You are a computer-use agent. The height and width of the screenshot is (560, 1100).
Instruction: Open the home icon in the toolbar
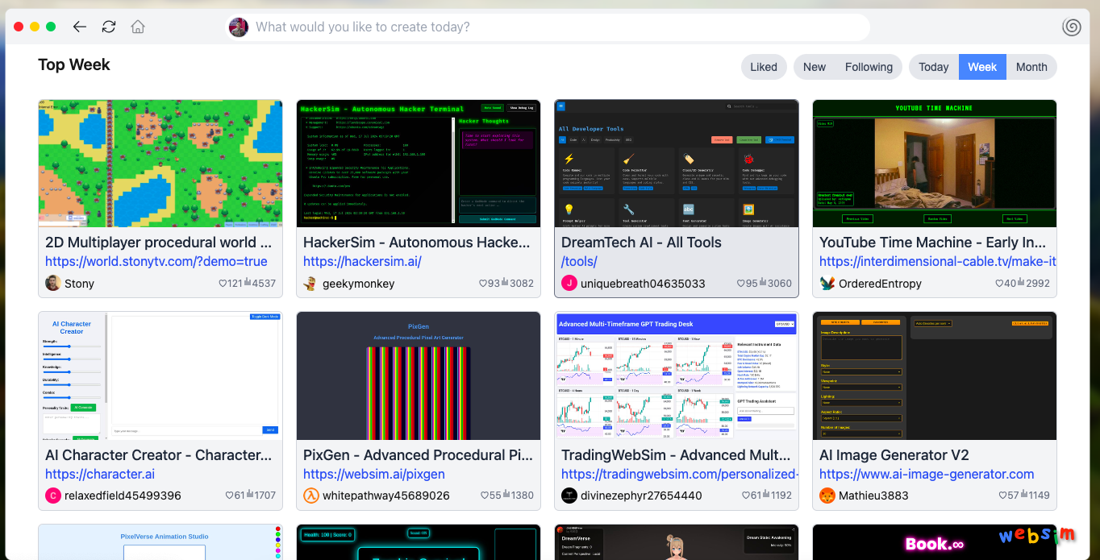[137, 27]
